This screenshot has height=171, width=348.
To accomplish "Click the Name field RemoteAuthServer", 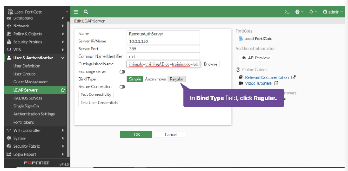I will pyautogui.click(x=163, y=34).
